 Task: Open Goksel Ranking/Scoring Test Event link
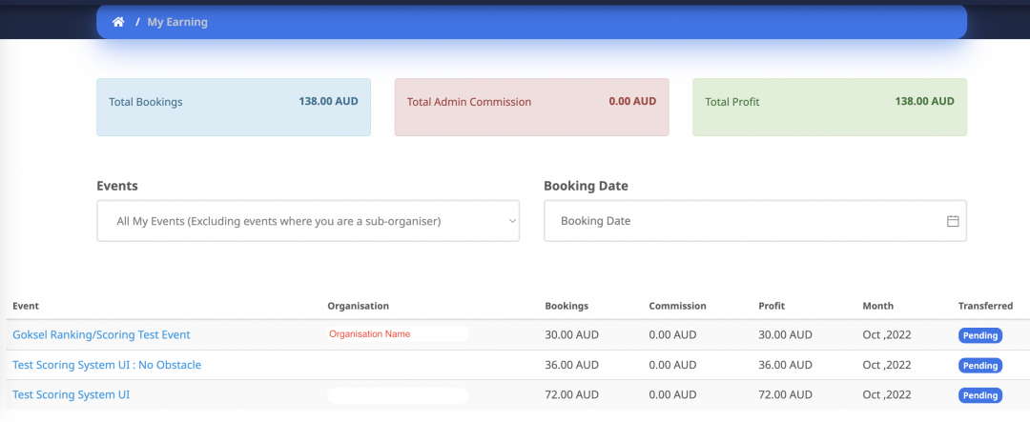101,334
